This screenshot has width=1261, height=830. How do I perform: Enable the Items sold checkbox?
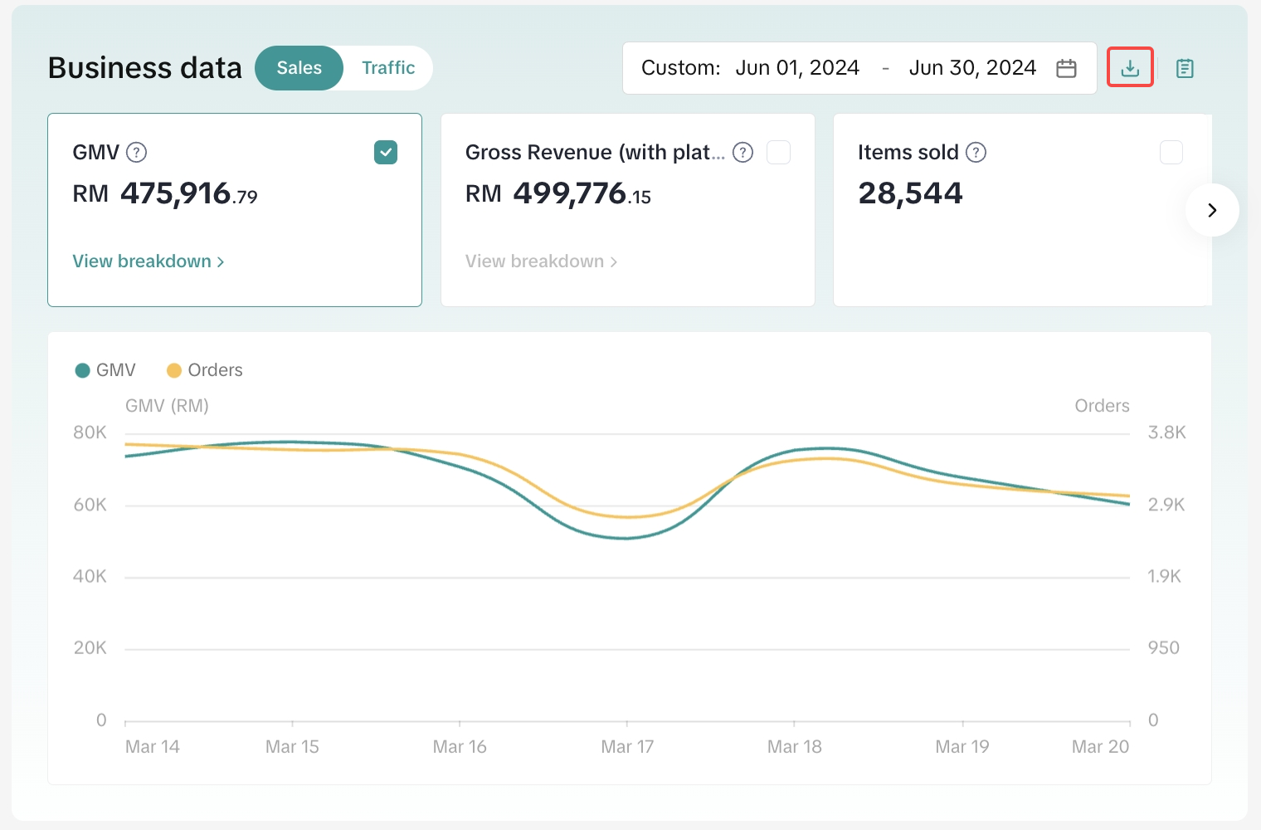1171,153
